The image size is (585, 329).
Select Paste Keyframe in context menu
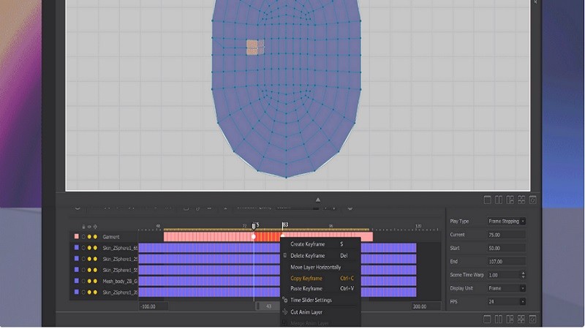306,289
